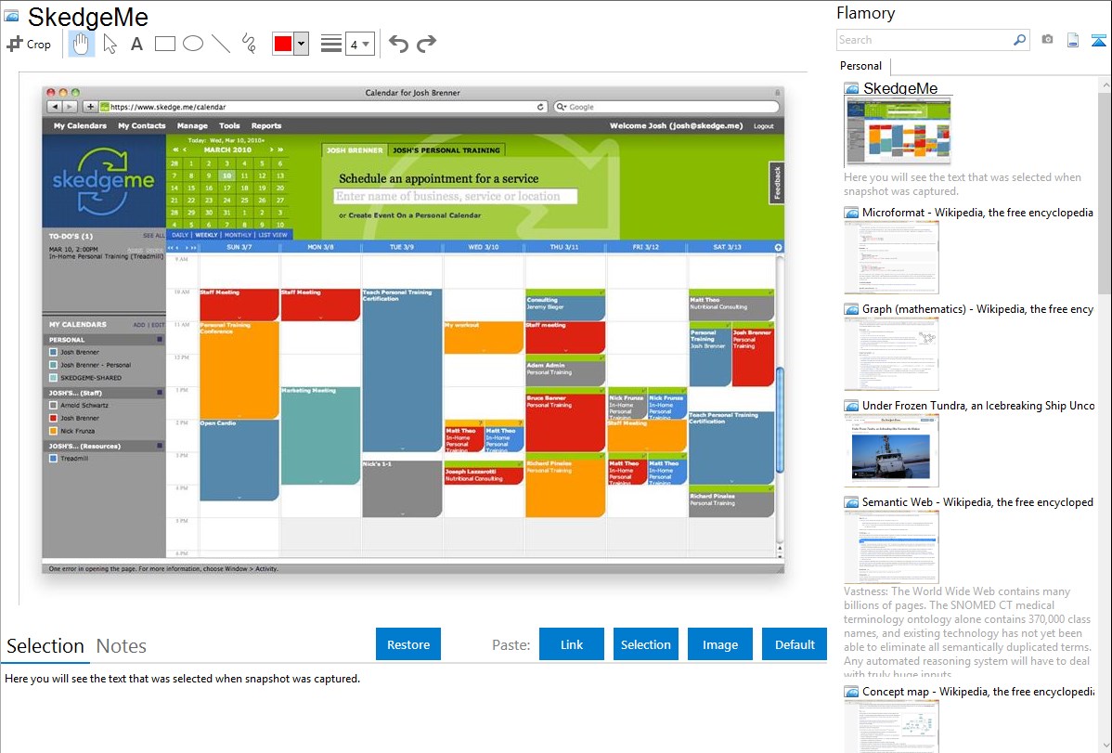Open the SkedgeMe snapshot thumbnail

[898, 133]
